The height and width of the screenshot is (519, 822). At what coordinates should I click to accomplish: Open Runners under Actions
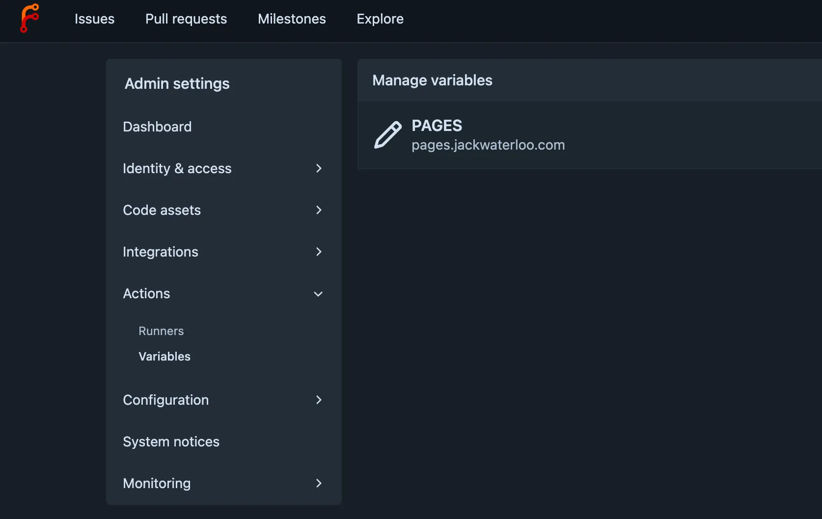coord(161,331)
